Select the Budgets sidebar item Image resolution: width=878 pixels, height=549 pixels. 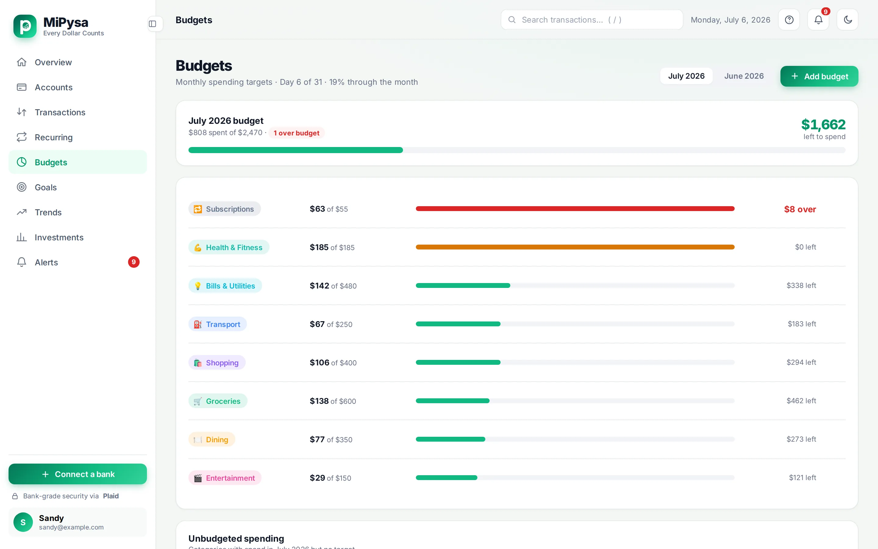point(78,162)
